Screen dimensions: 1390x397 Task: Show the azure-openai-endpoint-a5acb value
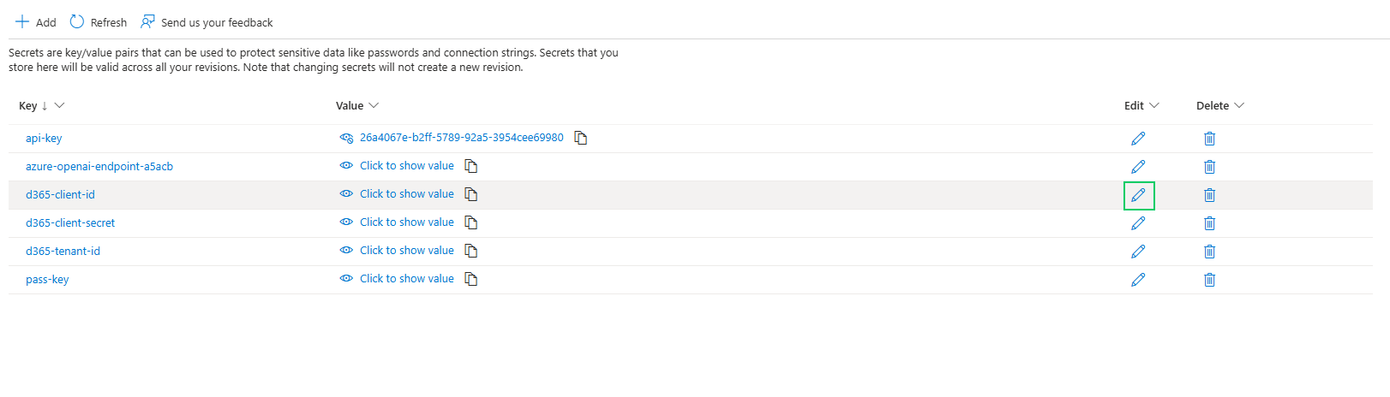pyautogui.click(x=406, y=166)
